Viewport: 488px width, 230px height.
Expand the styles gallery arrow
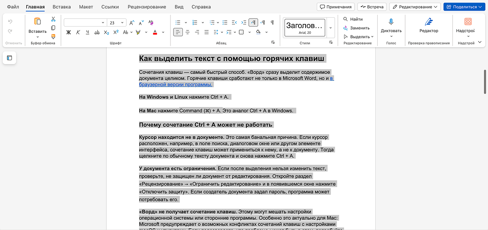[x=331, y=28]
